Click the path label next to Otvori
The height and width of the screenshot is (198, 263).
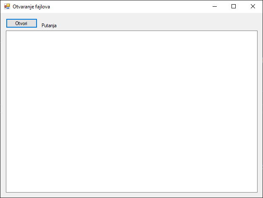point(49,26)
